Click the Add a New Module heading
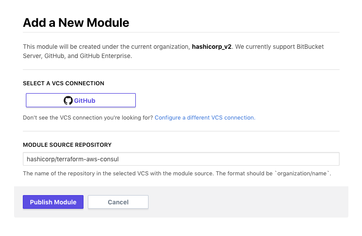This screenshot has width=362, height=236. [76, 23]
